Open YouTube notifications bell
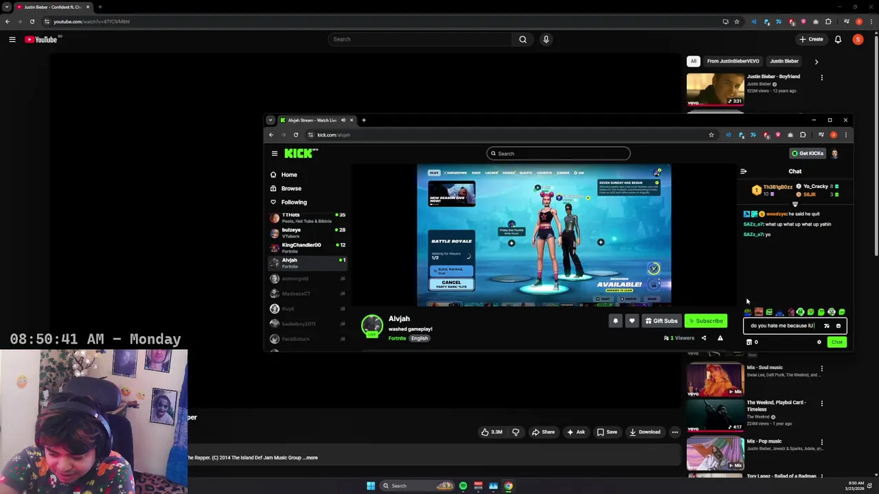Viewport: 879px width, 494px height. (x=838, y=39)
